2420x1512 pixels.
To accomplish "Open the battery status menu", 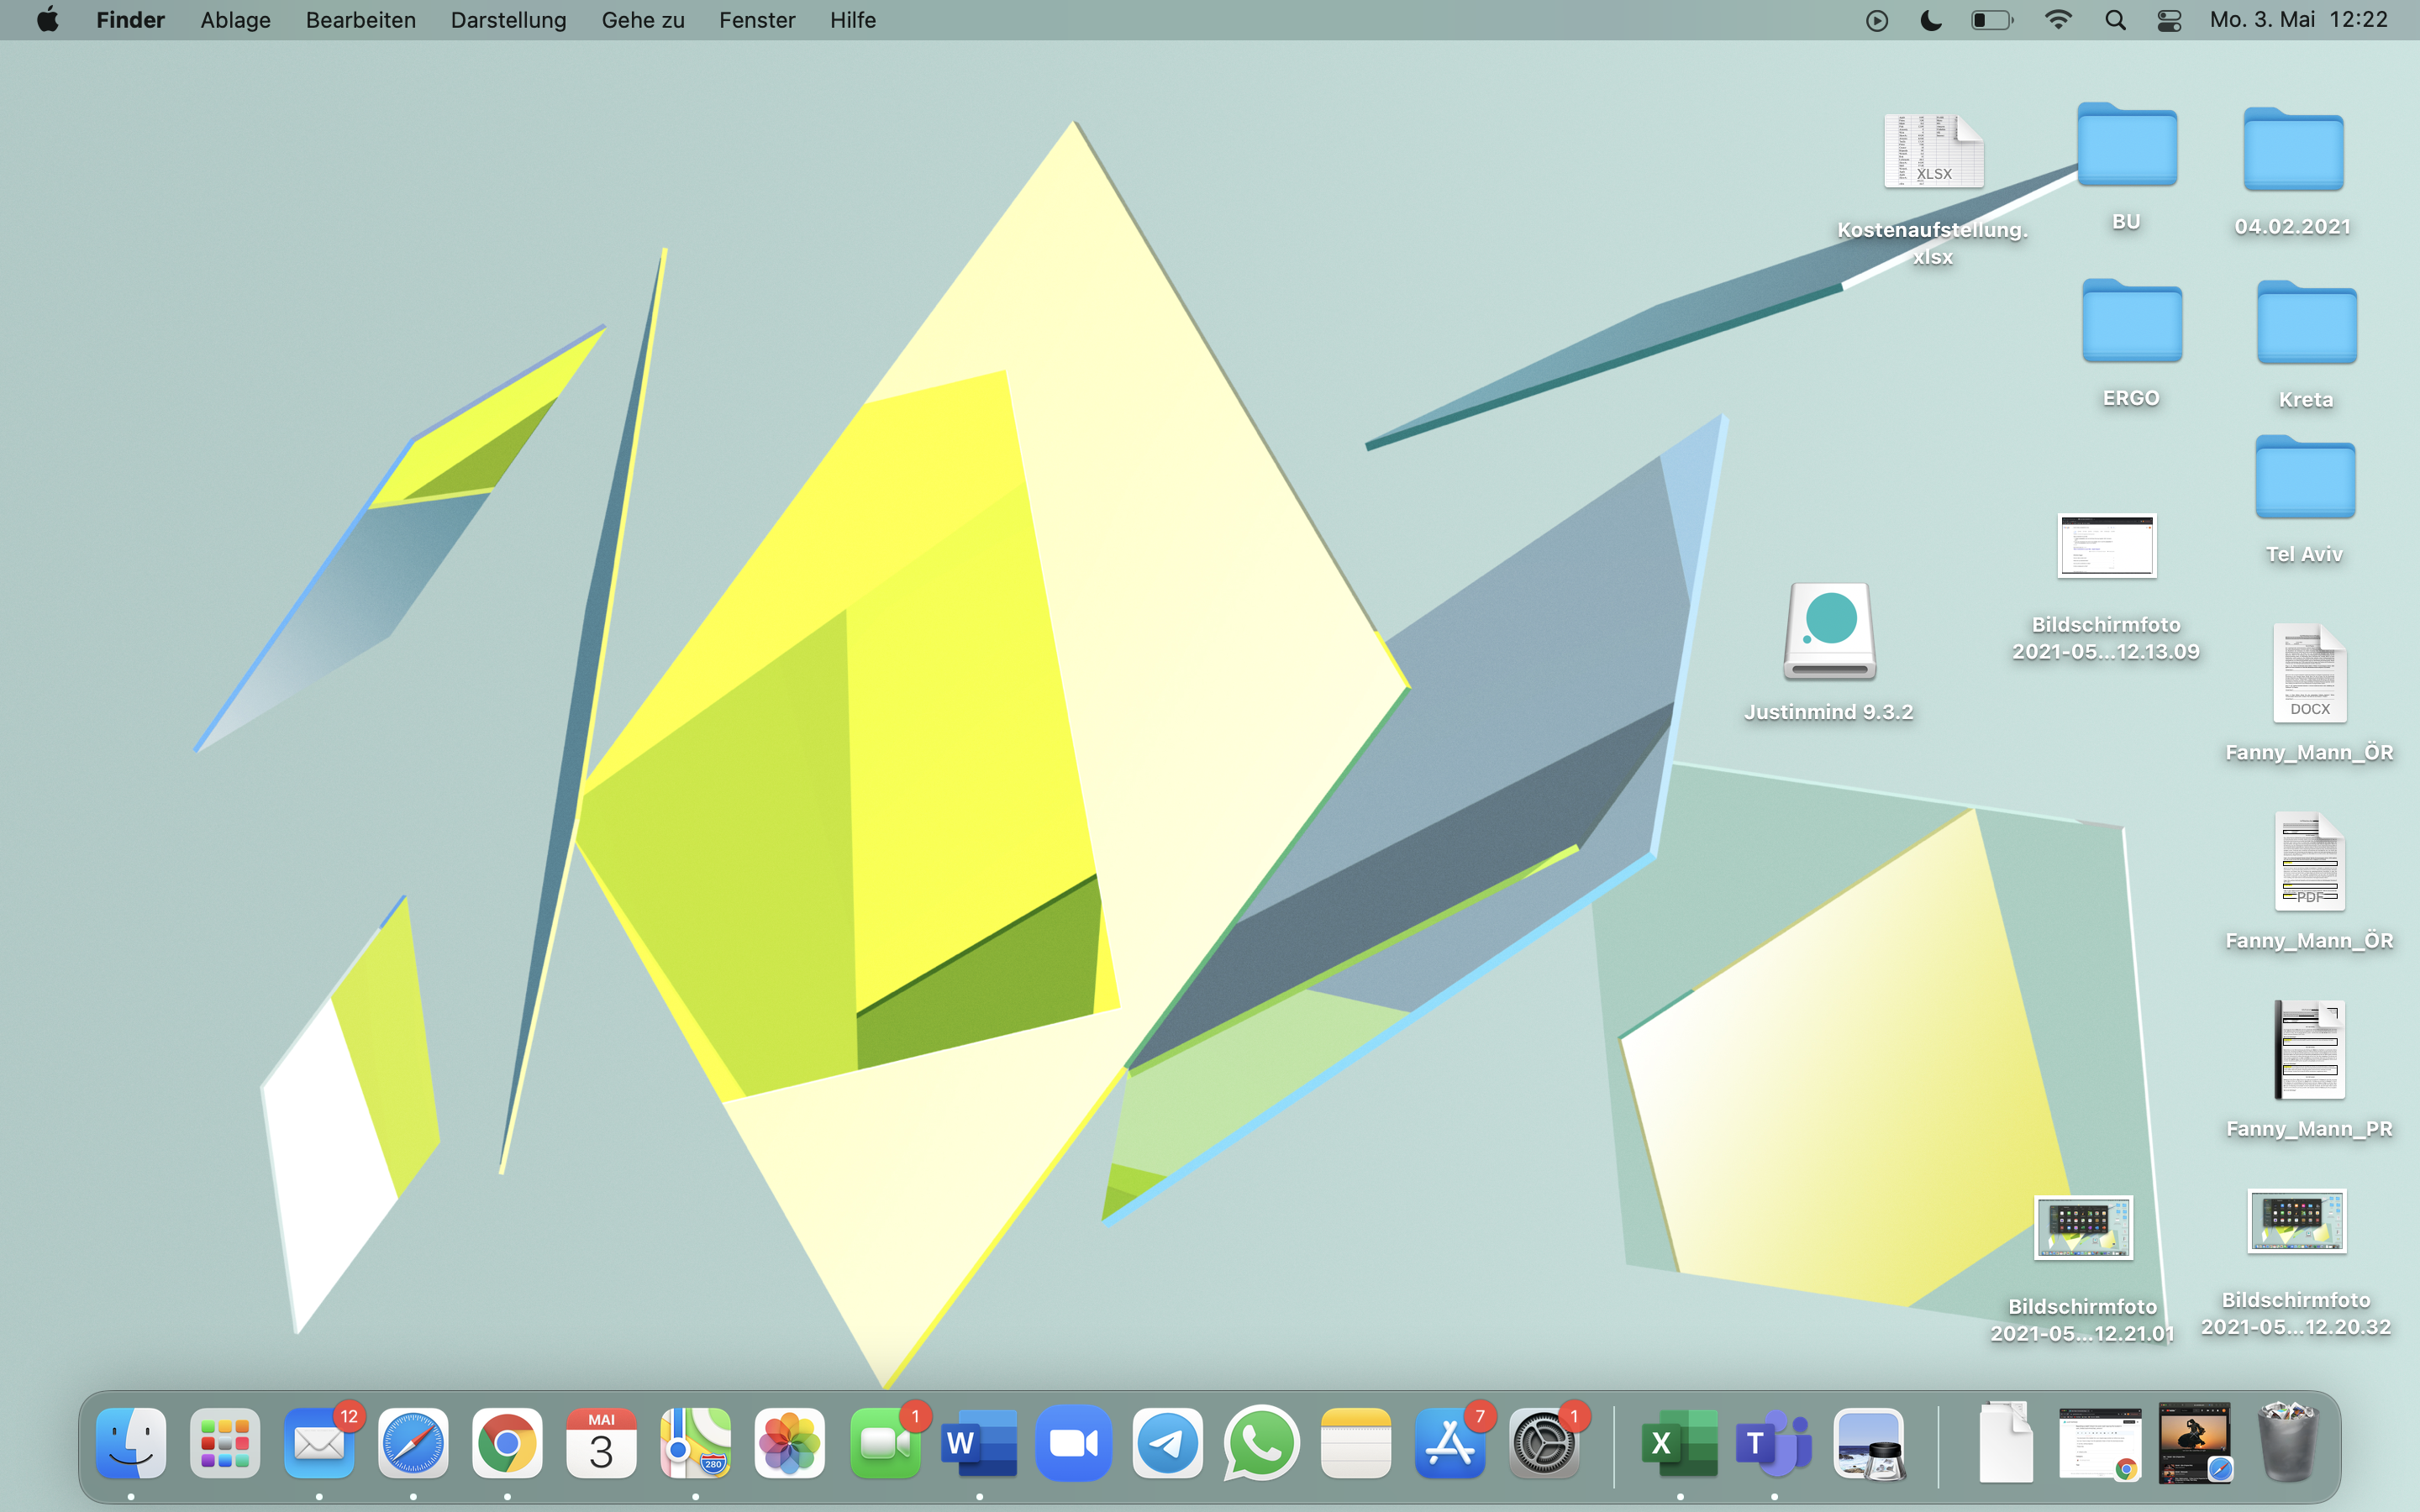I will (1991, 20).
